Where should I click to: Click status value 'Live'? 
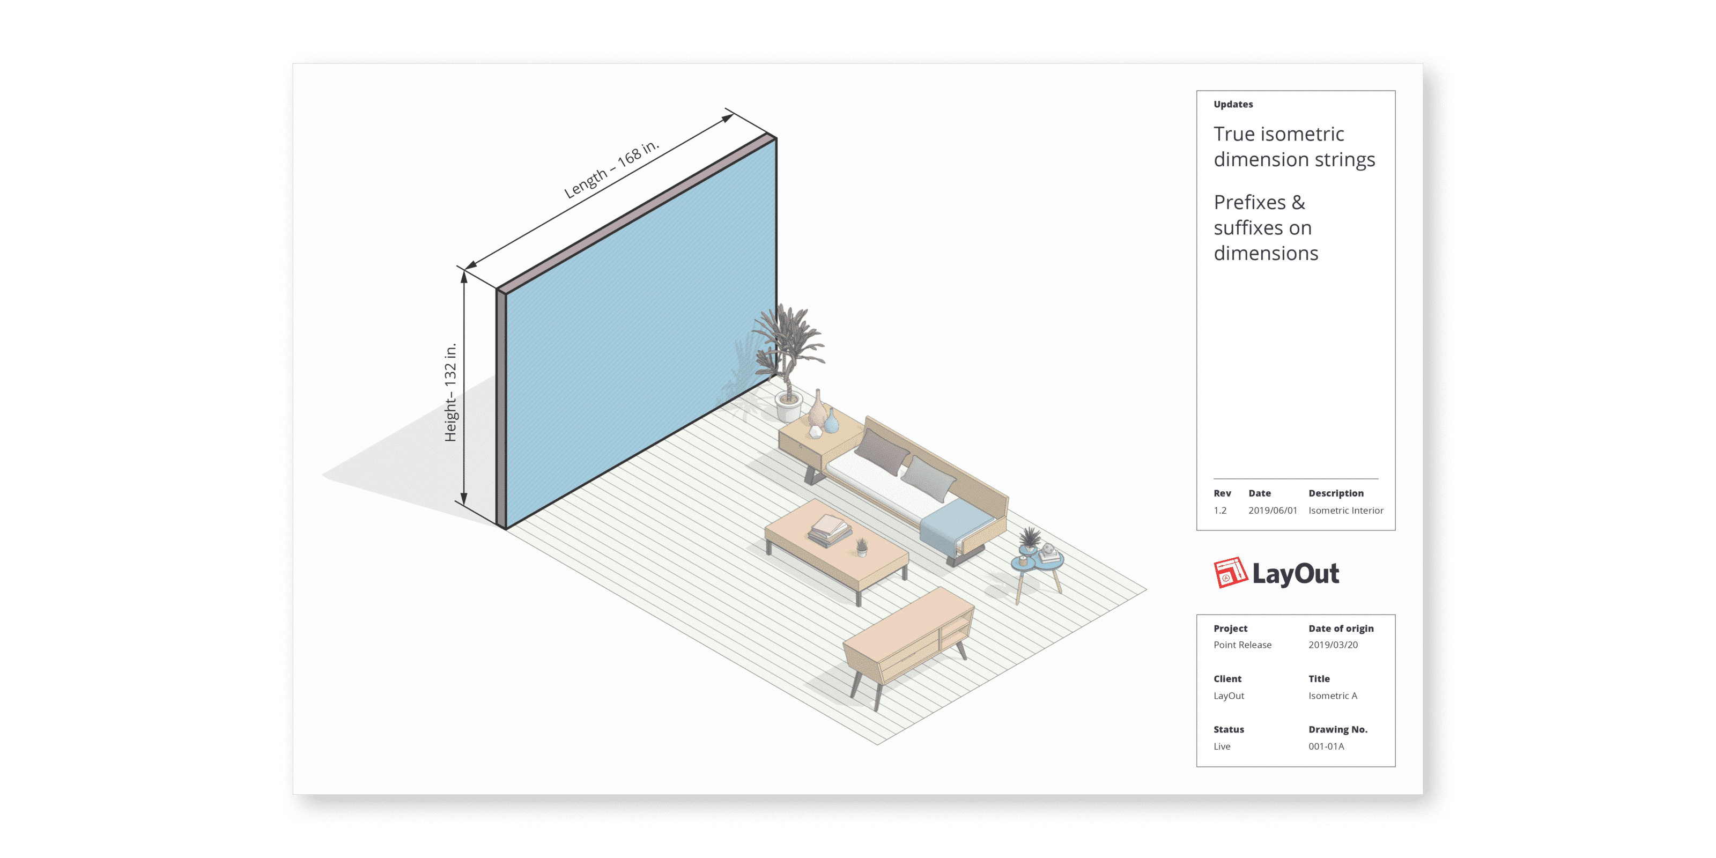pos(1222,747)
